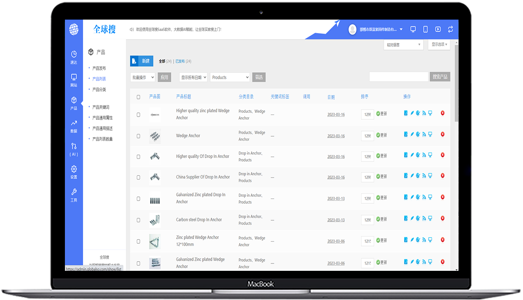Open 产品分类 in the product menu
This screenshot has width=523, height=300.
[x=99, y=89]
